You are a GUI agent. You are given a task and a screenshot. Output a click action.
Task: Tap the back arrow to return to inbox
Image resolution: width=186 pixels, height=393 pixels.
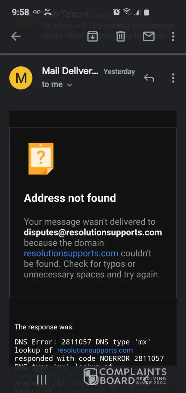[x=16, y=37]
